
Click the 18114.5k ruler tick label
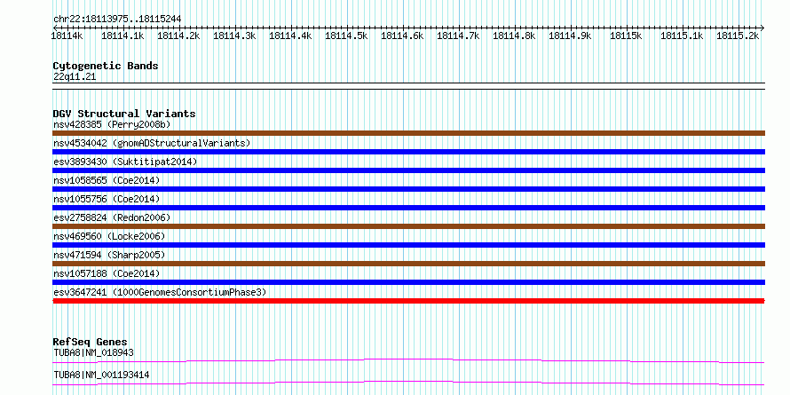(346, 36)
